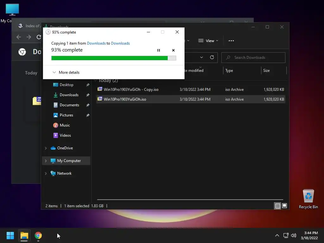Show hidden system tray icons
Viewport: 324px width, 243px height.
277,235
